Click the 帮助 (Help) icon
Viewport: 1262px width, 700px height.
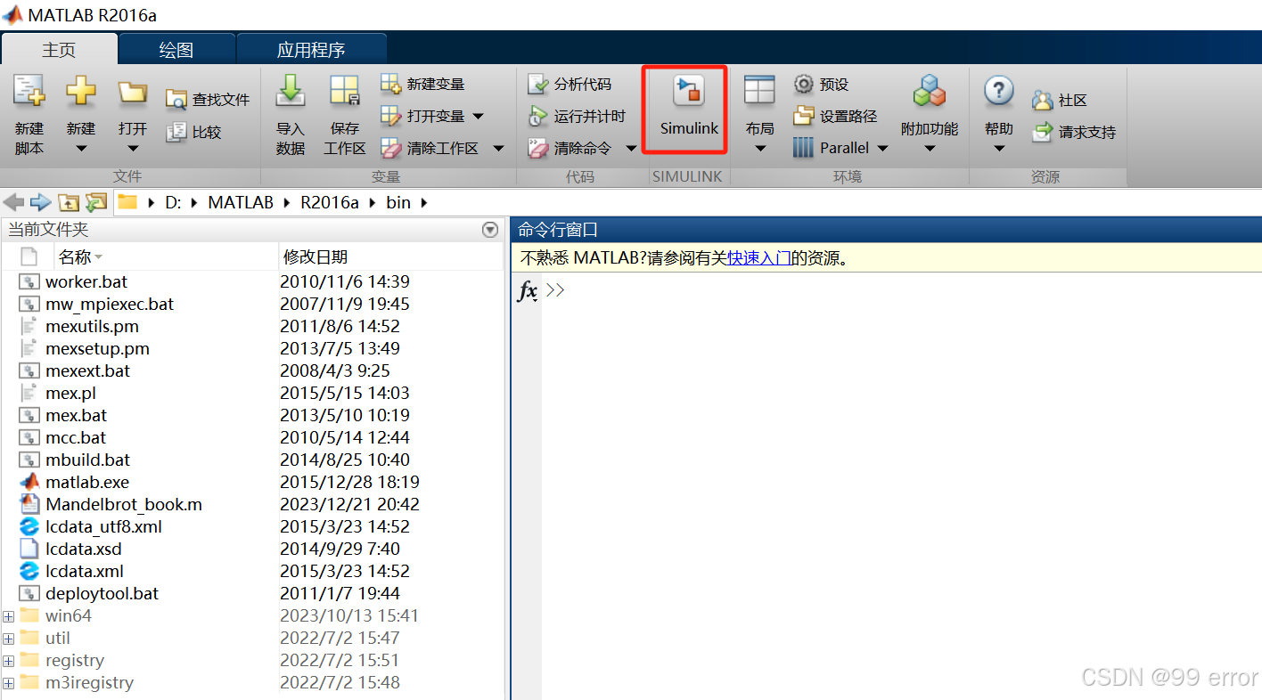point(997,109)
